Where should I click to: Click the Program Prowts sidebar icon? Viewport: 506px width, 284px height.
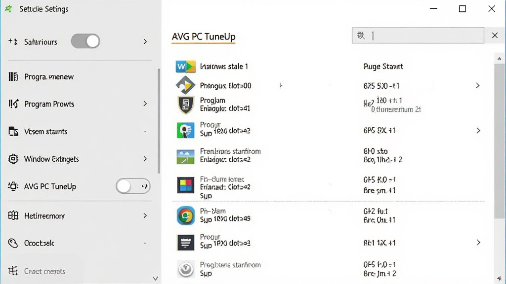tap(13, 104)
